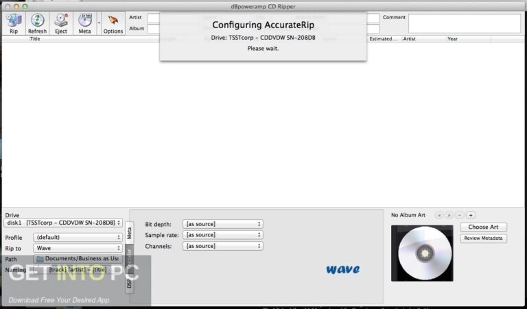
Task: Choose output folder via Path button
Action: point(78,259)
